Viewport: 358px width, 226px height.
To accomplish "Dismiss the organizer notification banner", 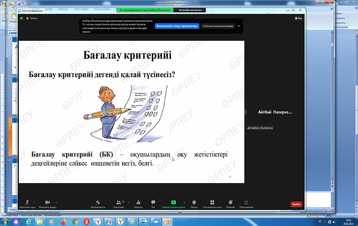I will (239, 26).
